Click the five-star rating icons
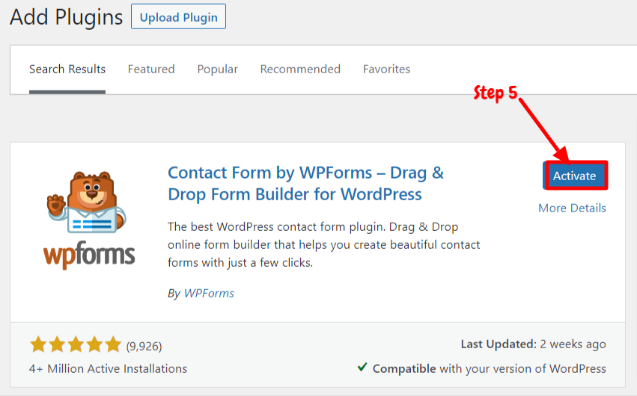Image resolution: width=637 pixels, height=396 pixels. (76, 344)
